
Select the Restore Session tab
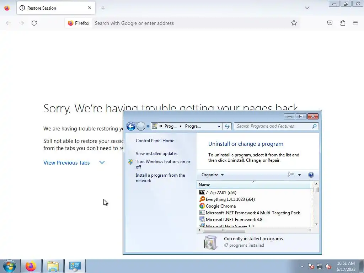tap(56, 8)
